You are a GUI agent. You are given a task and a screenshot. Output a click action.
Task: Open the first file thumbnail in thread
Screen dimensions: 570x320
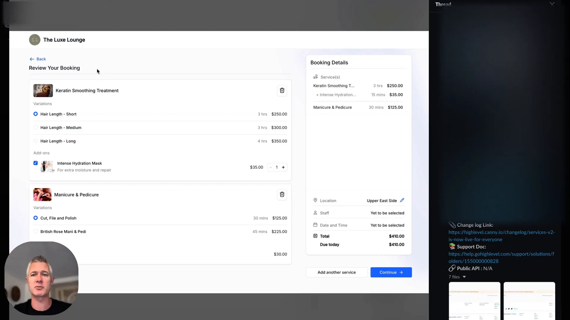474,302
